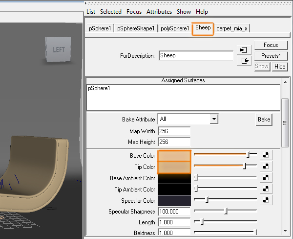Open the Tip Ambient Color swatch
Viewport: 293px width, 239px height.
click(x=174, y=190)
